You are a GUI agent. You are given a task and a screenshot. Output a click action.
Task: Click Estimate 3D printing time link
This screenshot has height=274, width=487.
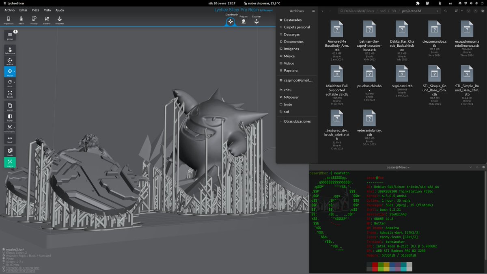tap(22, 268)
